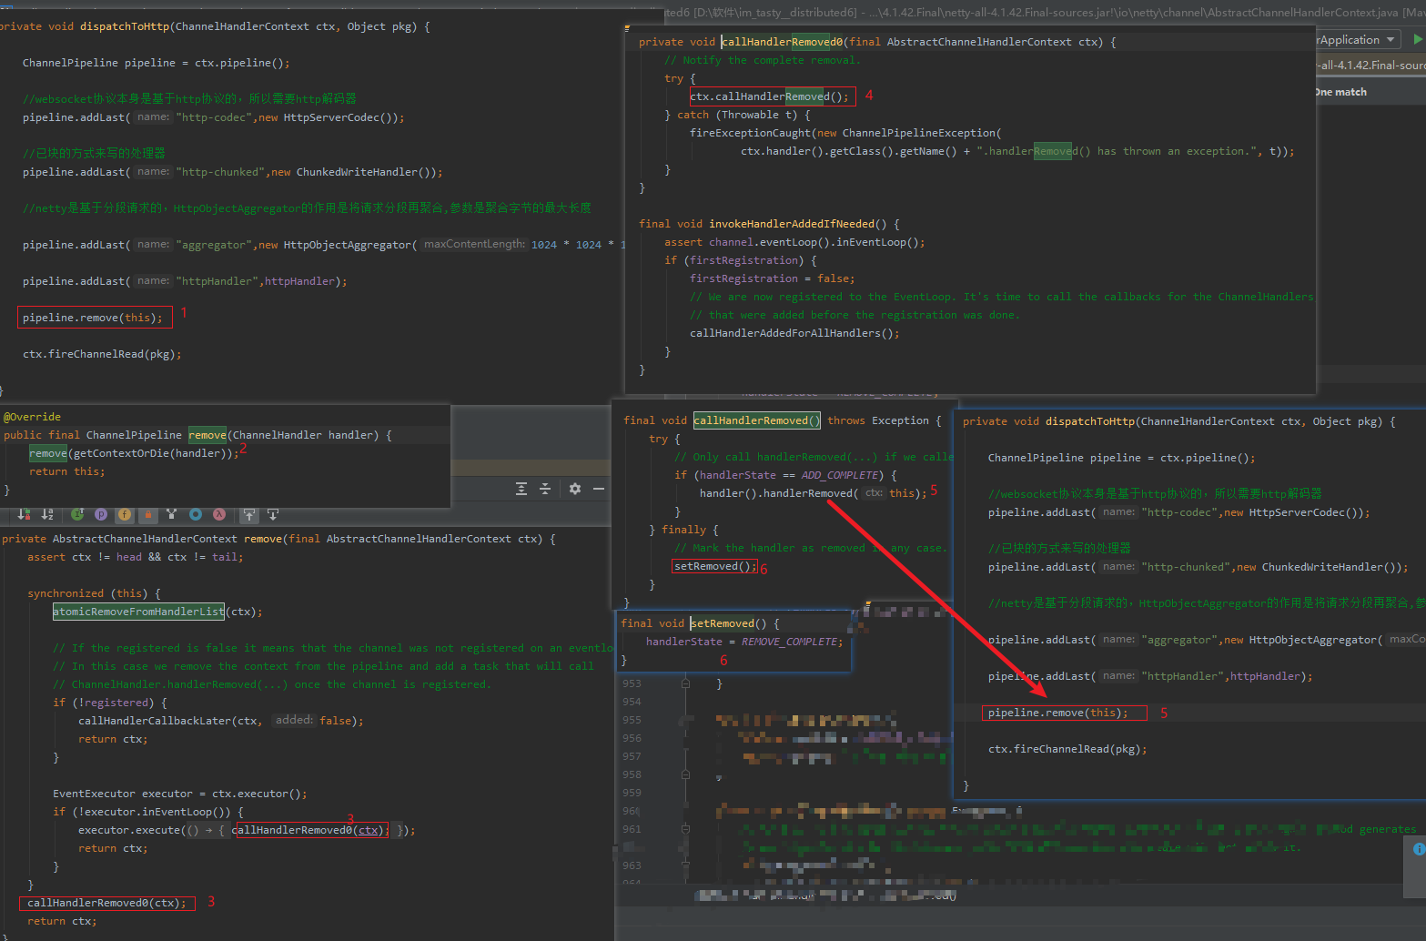Toggle the fold marker at line 961

coord(685,829)
